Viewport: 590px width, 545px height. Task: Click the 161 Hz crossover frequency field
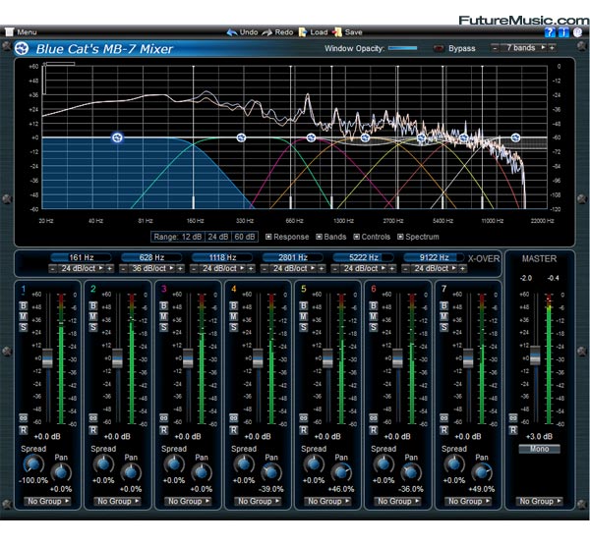pyautogui.click(x=82, y=257)
